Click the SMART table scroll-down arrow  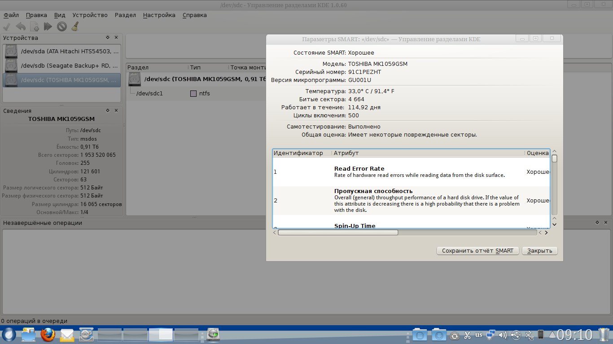(x=555, y=224)
